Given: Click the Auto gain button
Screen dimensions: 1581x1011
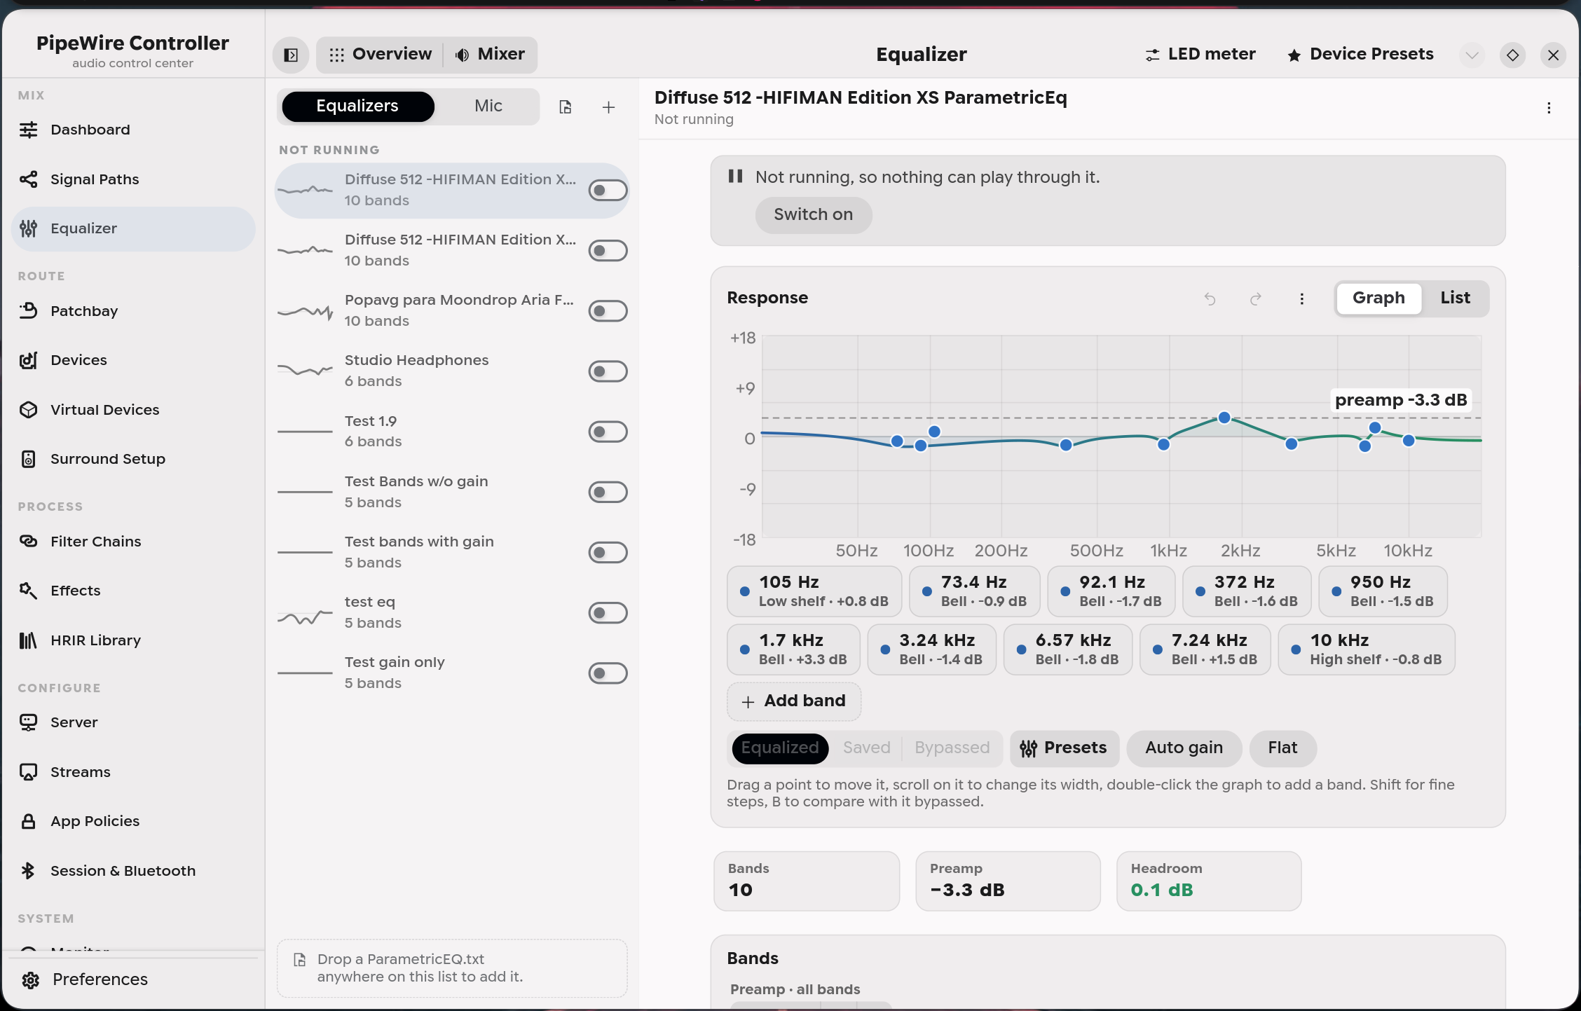Looking at the screenshot, I should click(x=1184, y=748).
